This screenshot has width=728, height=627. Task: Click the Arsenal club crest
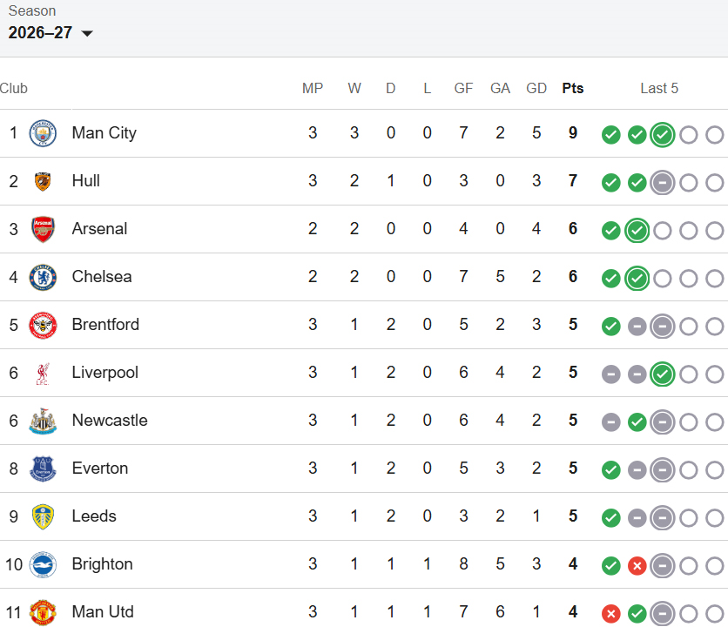pos(43,229)
